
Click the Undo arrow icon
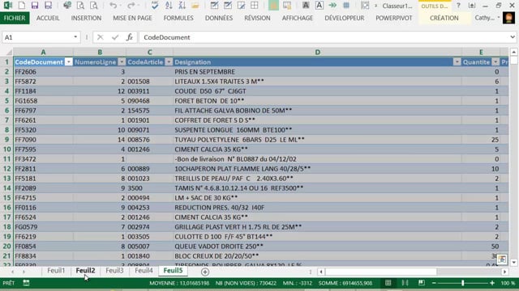coord(114,6)
